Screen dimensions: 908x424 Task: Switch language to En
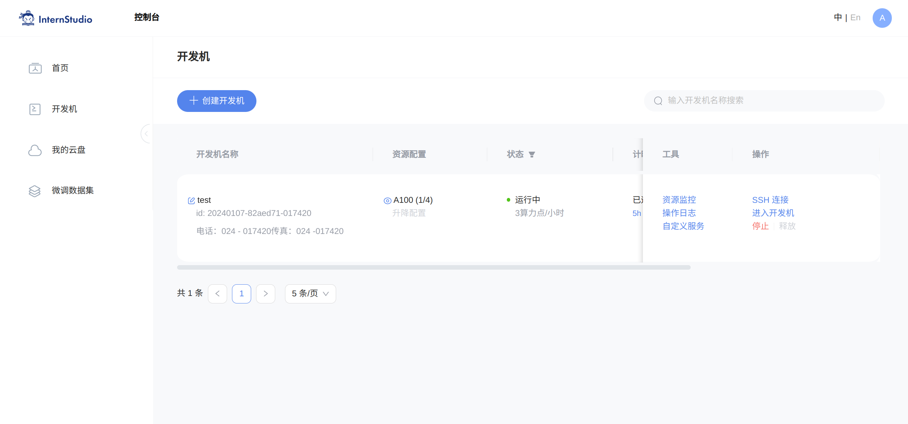point(855,18)
